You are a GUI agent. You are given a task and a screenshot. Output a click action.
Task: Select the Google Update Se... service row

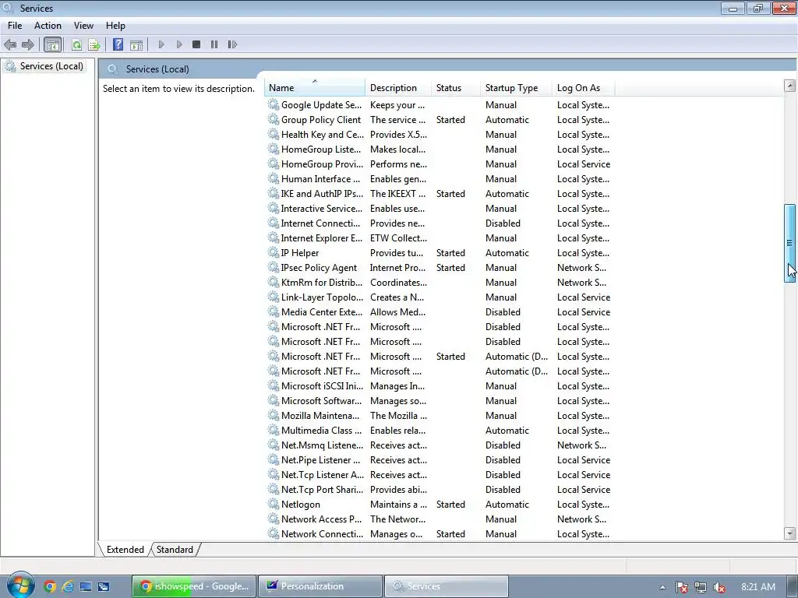coord(440,105)
